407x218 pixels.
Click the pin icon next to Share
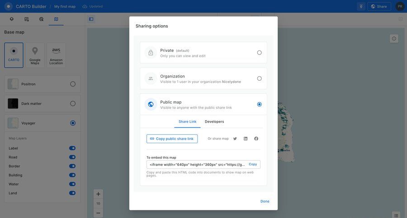tap(361, 6)
